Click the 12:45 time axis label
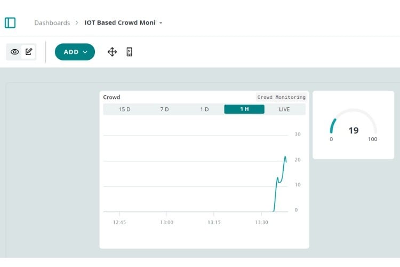The image size is (400, 267). tap(119, 222)
